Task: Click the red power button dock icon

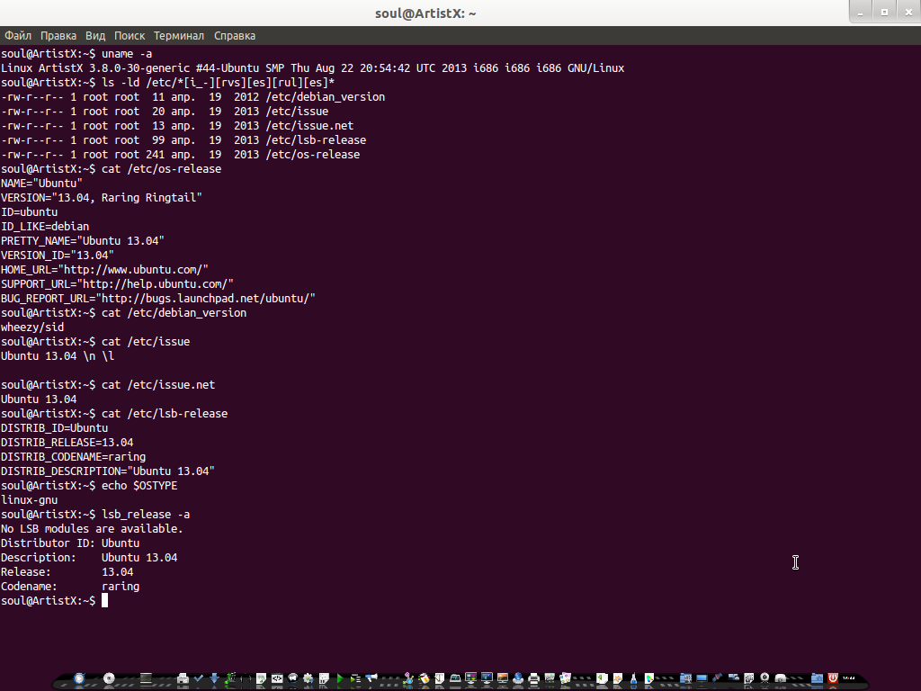Action: [832, 678]
